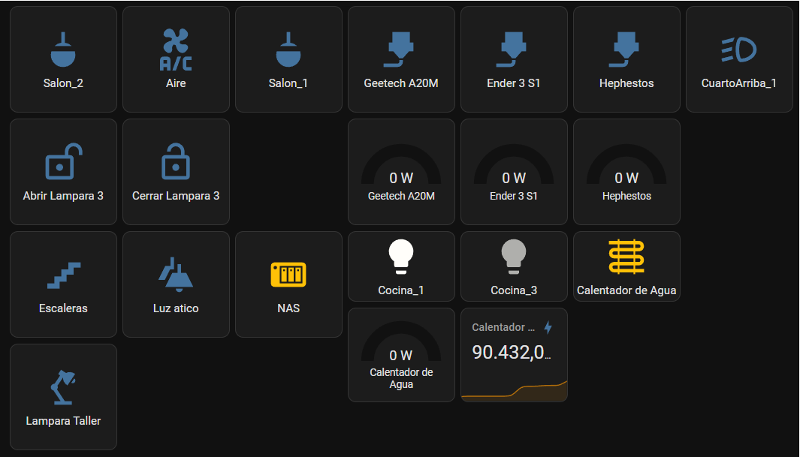The height and width of the screenshot is (457, 800).
Task: Click the Cerrar Lampara 3 label
Action: coord(176,196)
